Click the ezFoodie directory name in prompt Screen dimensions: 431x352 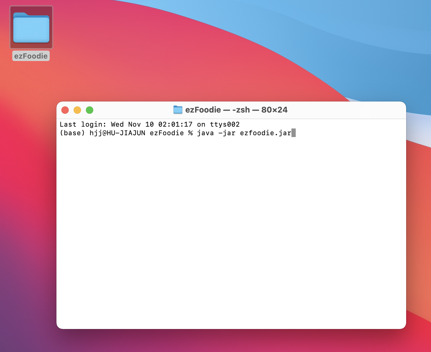pos(167,133)
